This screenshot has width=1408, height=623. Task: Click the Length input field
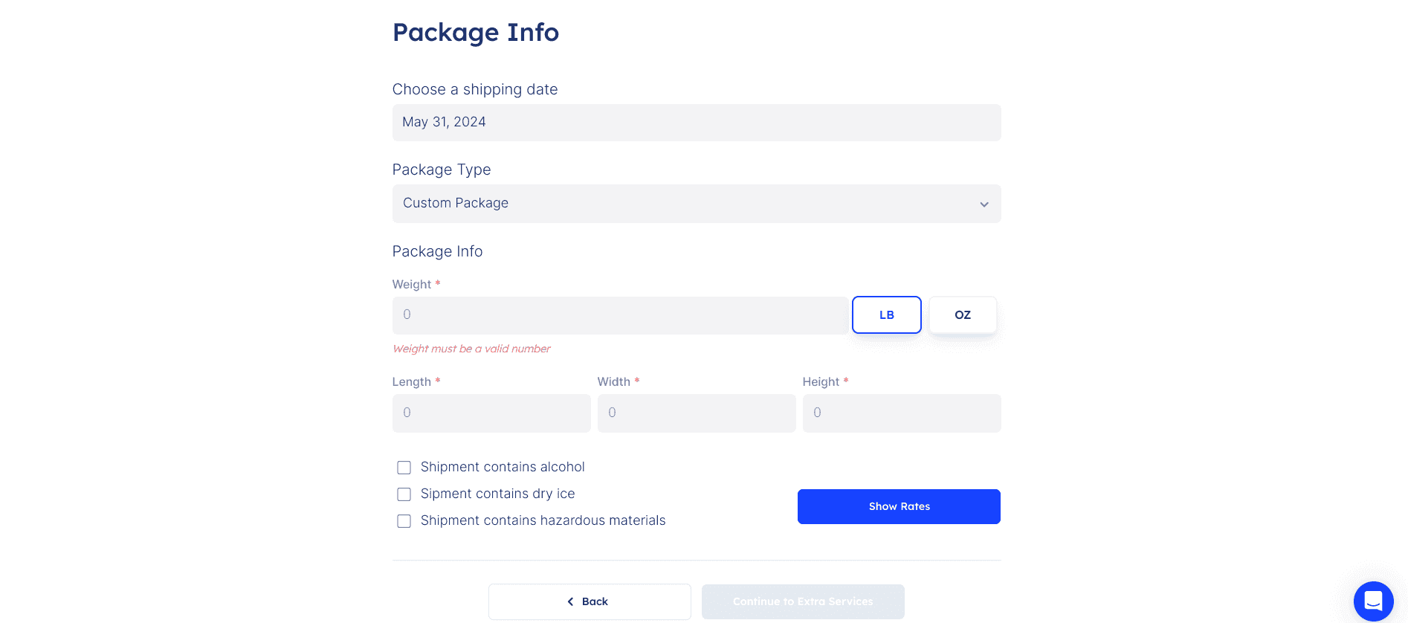click(x=491, y=413)
